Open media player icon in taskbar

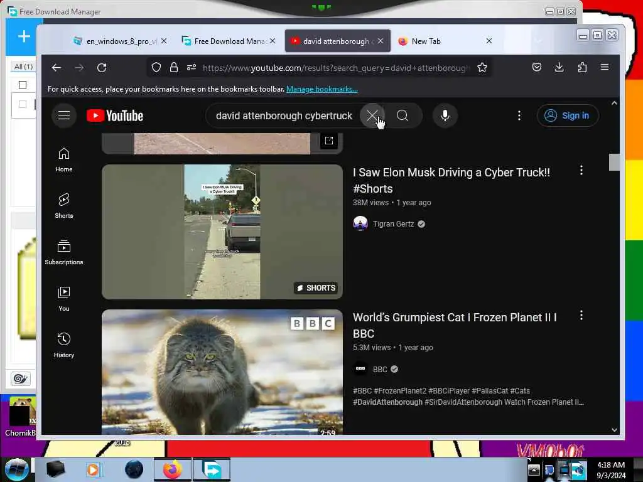(93, 469)
